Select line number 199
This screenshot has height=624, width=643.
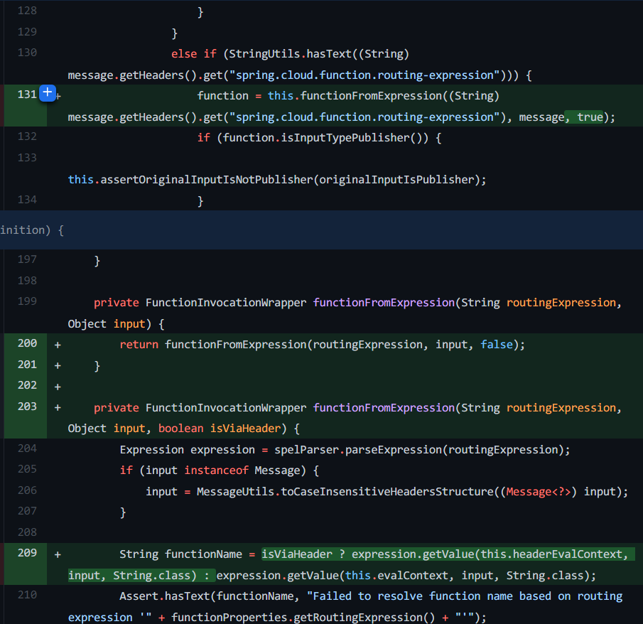pos(27,301)
